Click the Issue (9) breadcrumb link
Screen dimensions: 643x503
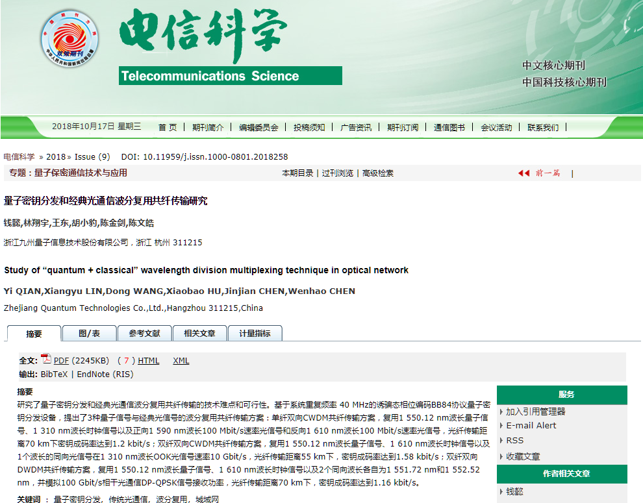(x=92, y=157)
